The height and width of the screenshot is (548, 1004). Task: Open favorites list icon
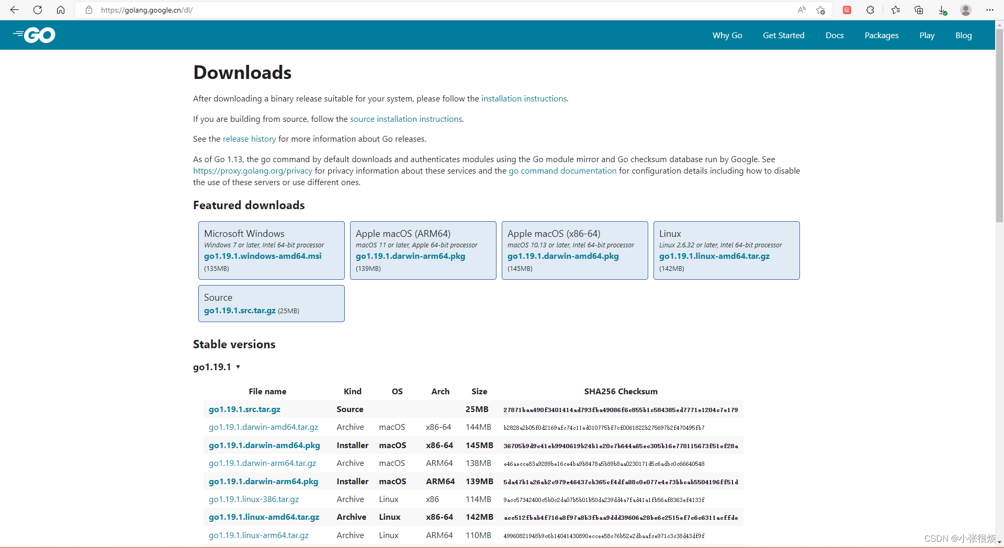pyautogui.click(x=896, y=10)
